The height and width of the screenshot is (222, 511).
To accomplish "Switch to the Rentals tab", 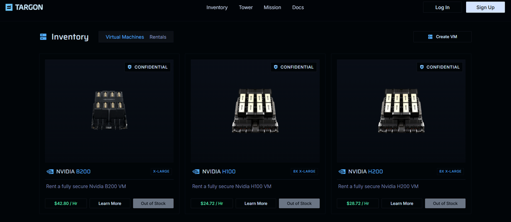I will click(x=158, y=37).
